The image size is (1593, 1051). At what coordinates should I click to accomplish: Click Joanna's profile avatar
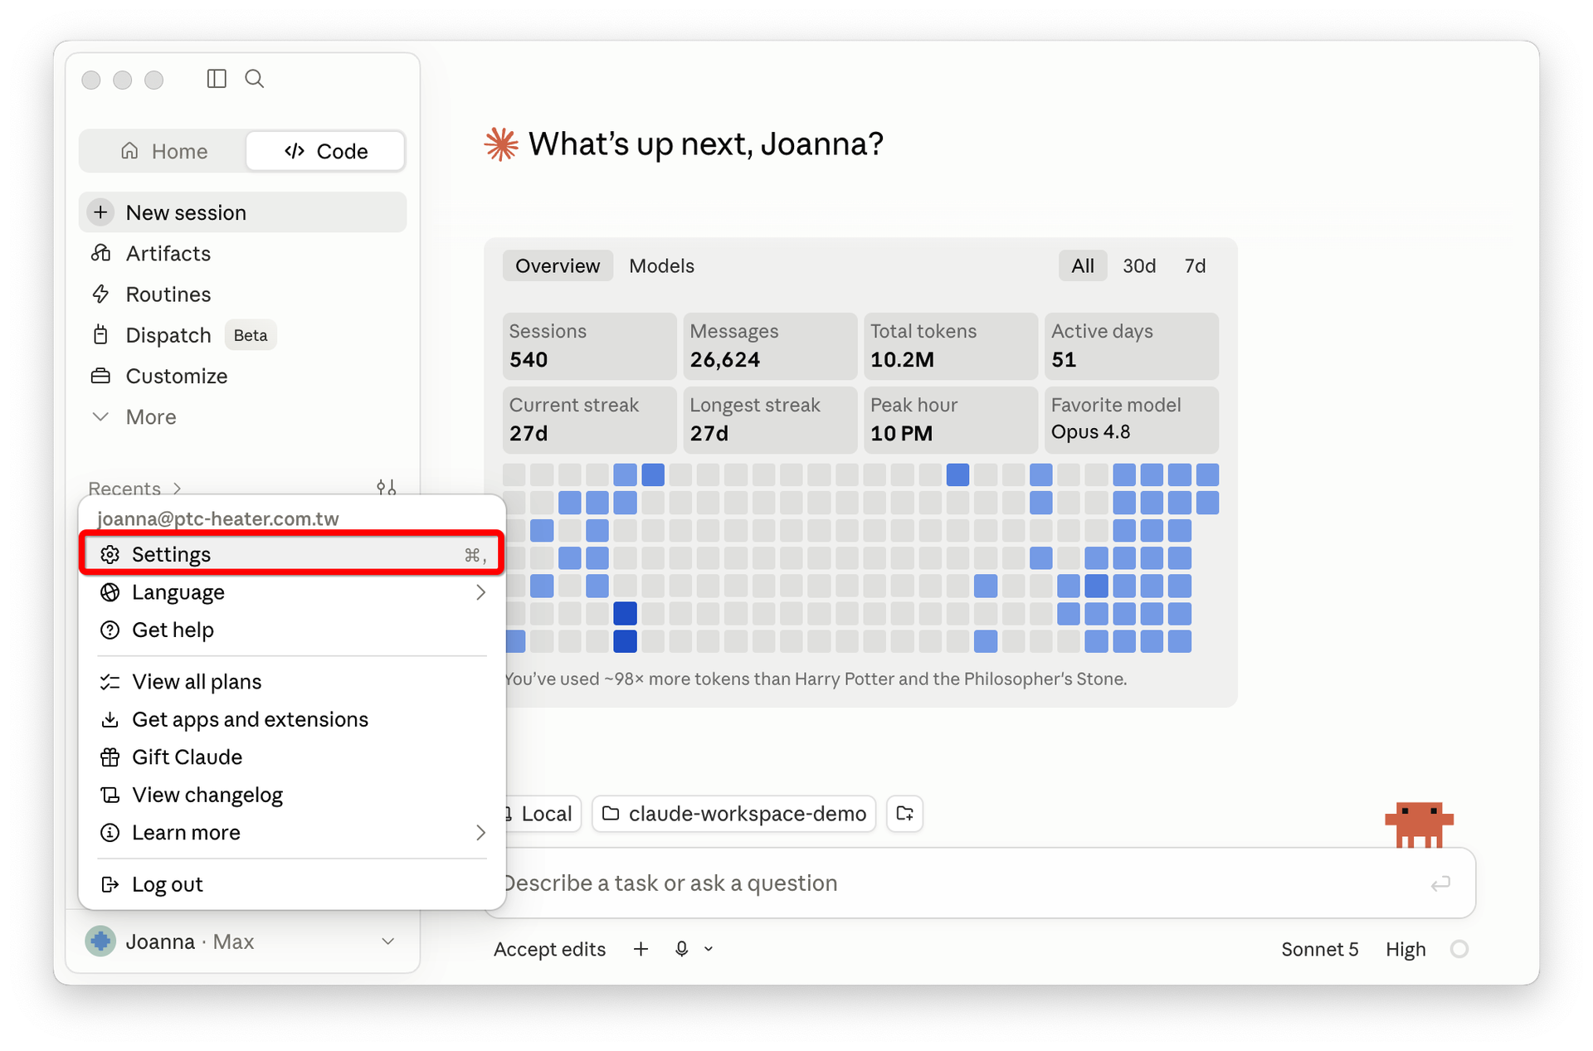(100, 942)
